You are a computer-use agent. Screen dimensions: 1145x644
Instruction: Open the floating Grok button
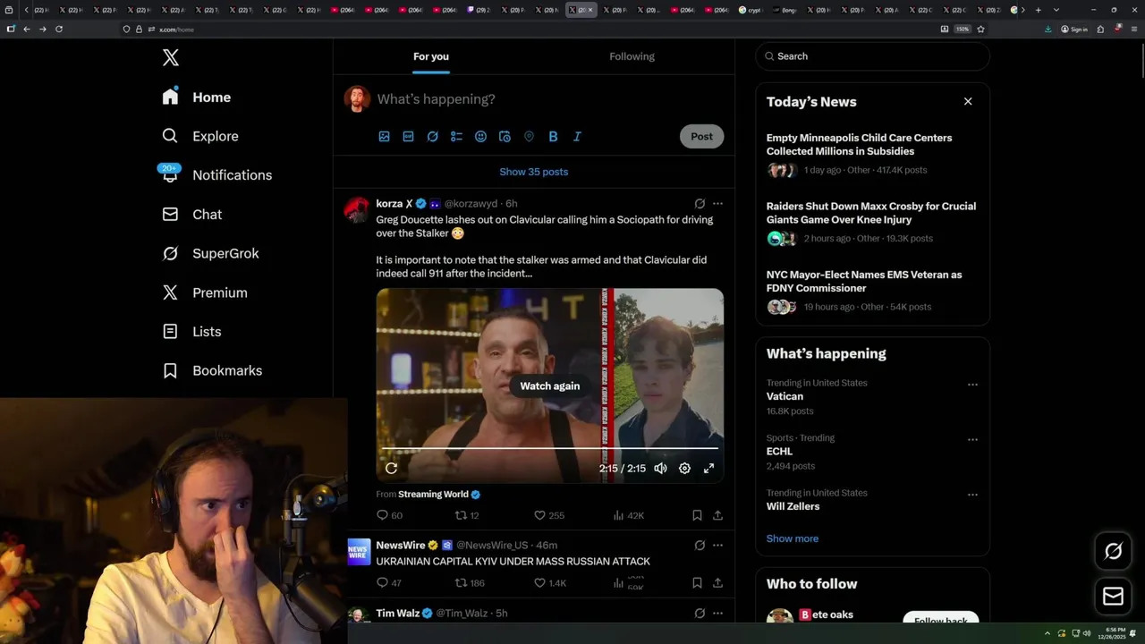coord(1114,552)
